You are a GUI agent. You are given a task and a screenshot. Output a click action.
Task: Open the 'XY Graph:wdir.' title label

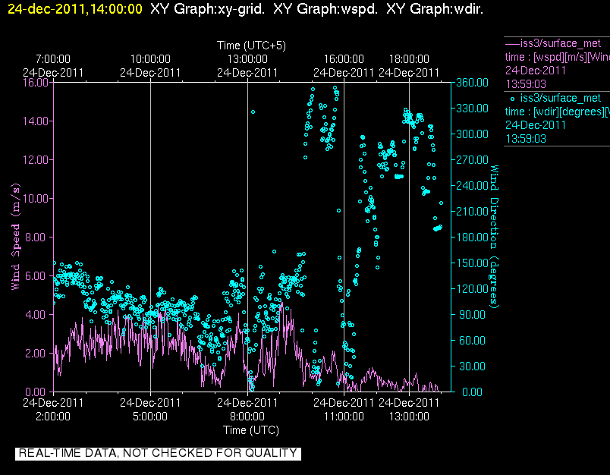coord(434,9)
